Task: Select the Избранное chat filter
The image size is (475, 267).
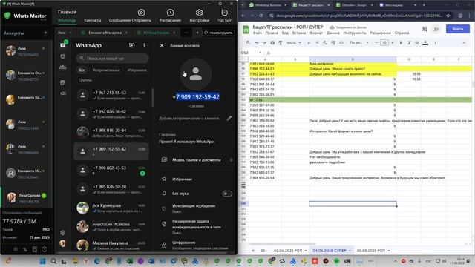Action: coord(137,70)
